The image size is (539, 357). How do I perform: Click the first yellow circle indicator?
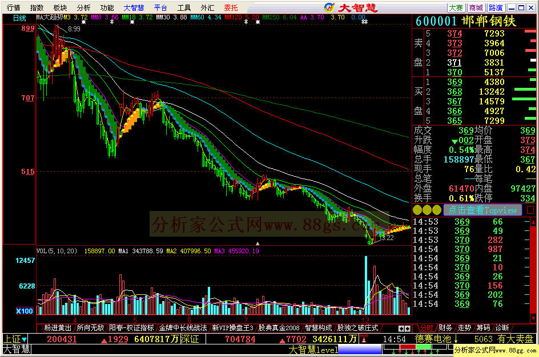pos(417,209)
